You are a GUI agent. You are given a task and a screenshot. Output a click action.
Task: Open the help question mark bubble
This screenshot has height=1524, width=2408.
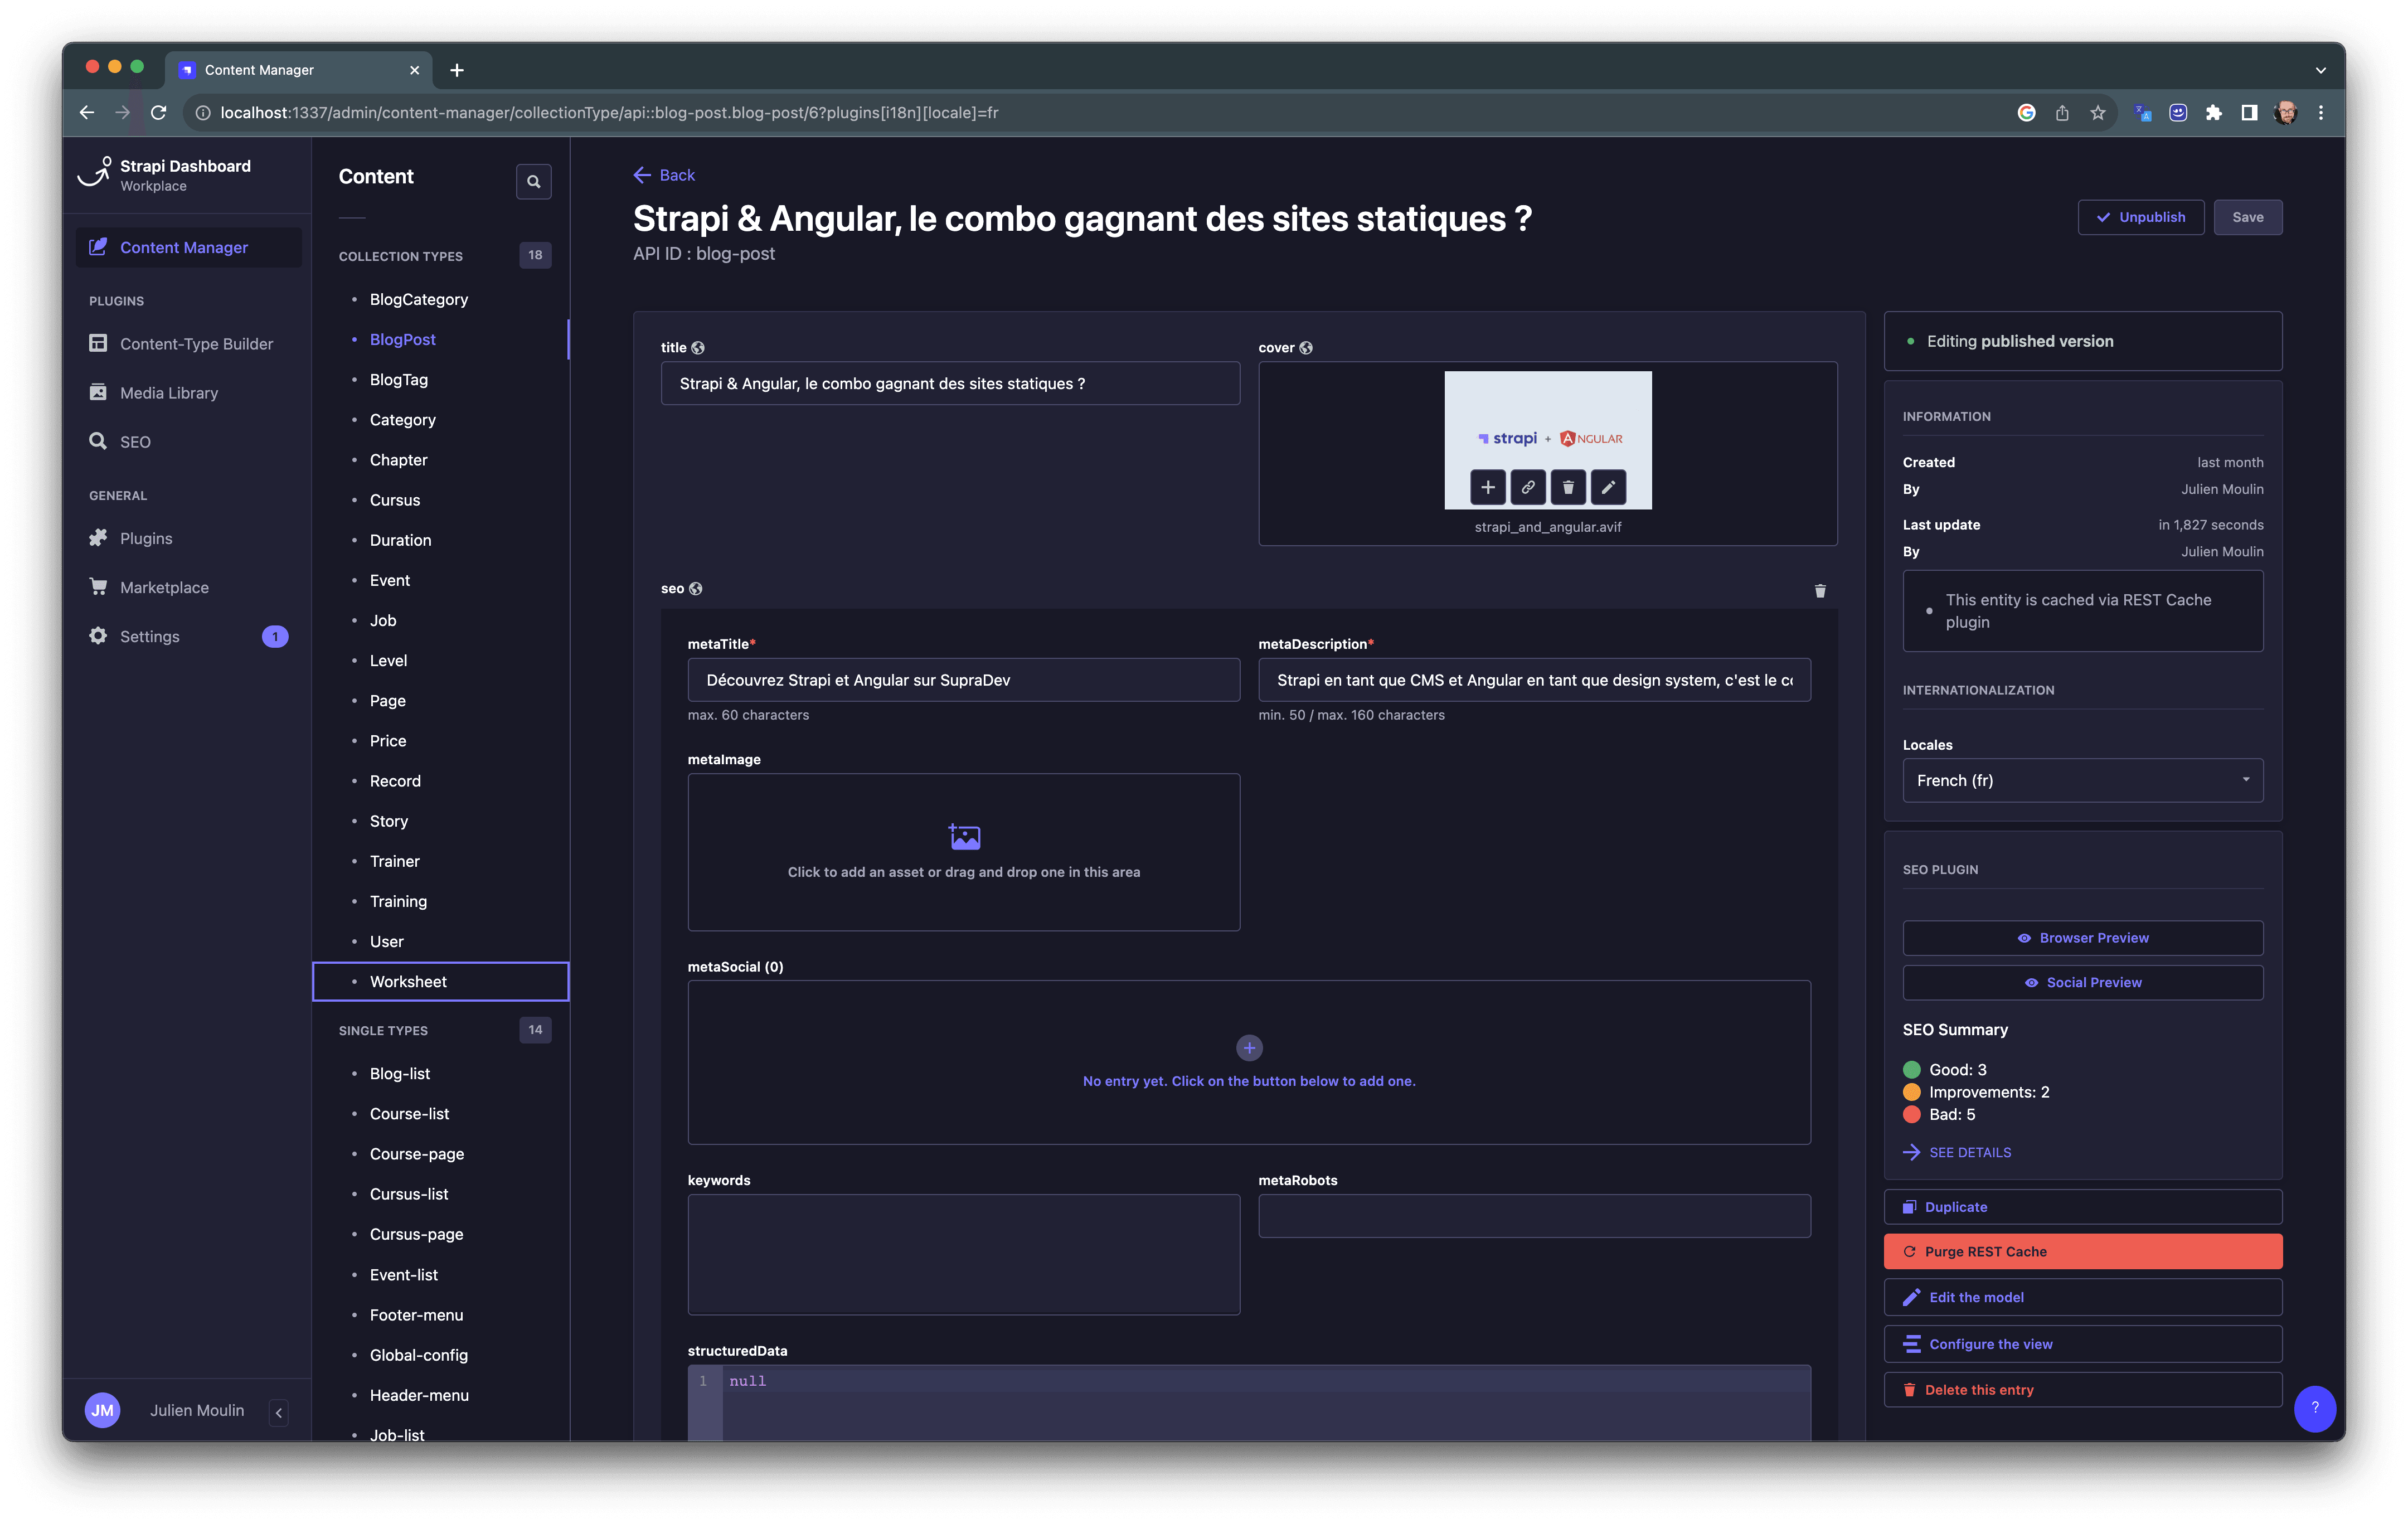click(2314, 1407)
